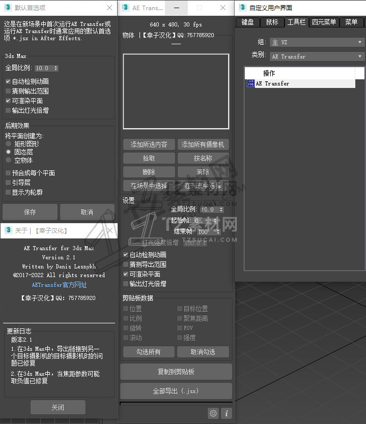Click the 结束帧 spinner arrows
This screenshot has width=366, height=424.
click(x=218, y=232)
